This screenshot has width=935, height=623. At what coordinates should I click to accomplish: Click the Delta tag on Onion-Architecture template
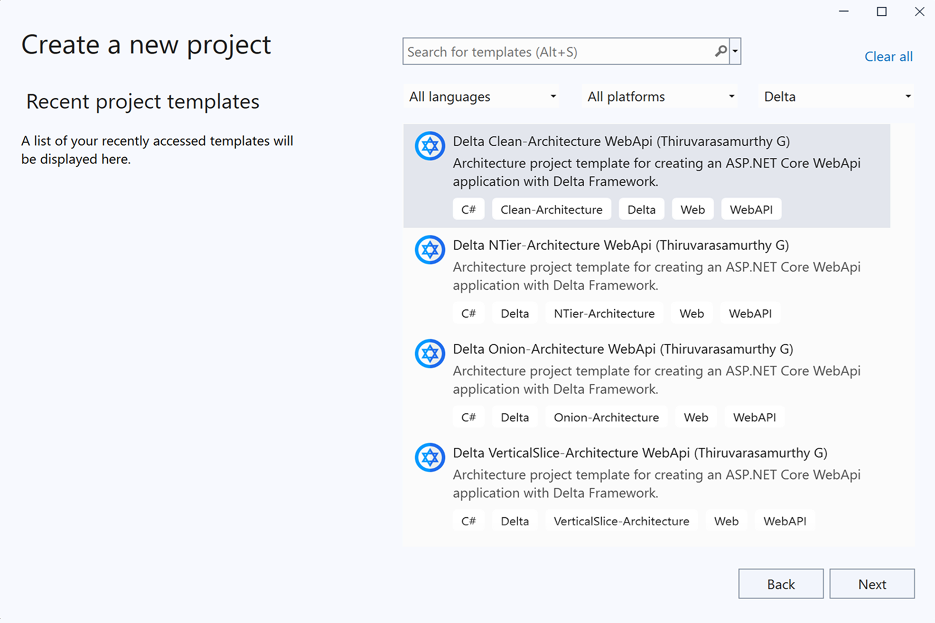(515, 418)
